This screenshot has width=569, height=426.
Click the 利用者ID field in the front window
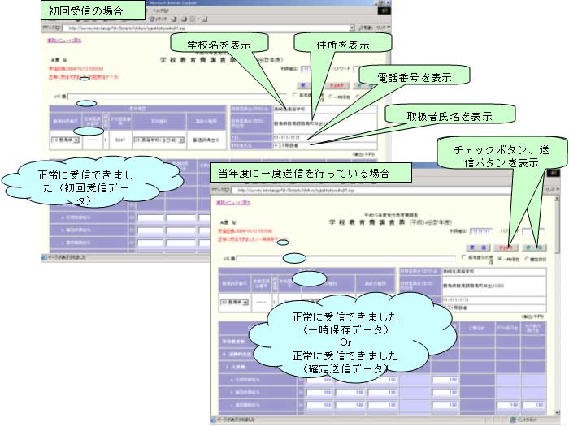point(481,230)
